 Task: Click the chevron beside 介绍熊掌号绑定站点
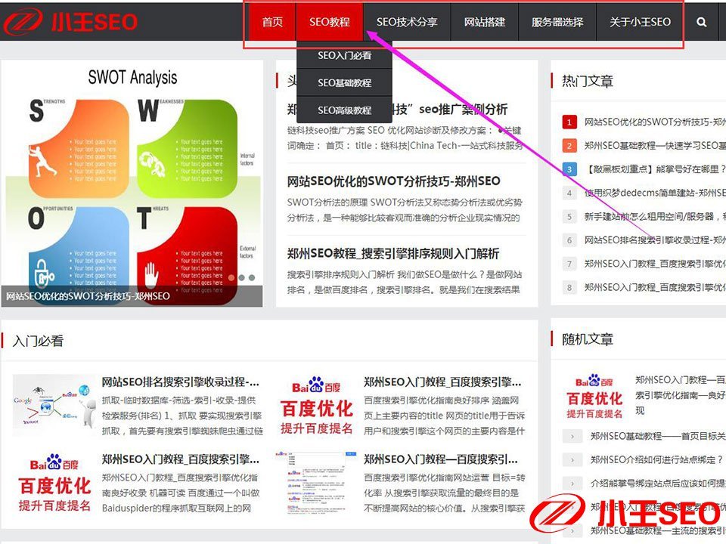click(x=572, y=484)
